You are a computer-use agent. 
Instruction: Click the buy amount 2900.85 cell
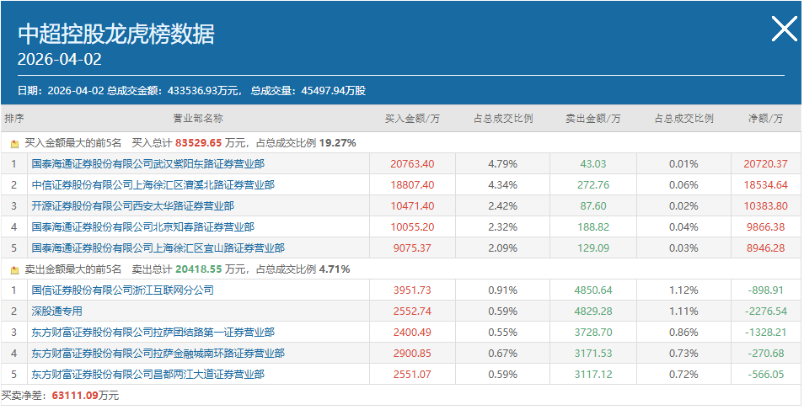412,353
